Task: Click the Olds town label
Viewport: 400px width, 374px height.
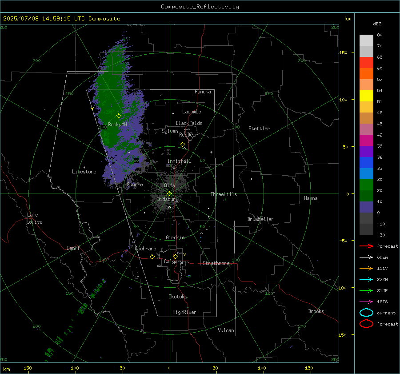Action: [x=169, y=185]
